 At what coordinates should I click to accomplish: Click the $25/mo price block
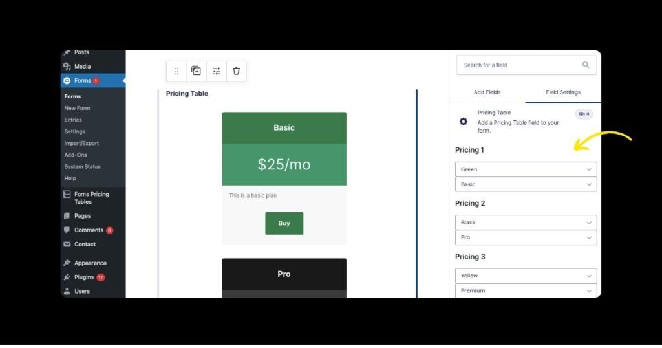(x=284, y=165)
